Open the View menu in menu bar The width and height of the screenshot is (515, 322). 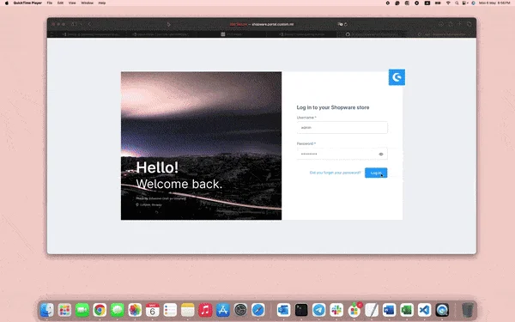pyautogui.click(x=72, y=3)
